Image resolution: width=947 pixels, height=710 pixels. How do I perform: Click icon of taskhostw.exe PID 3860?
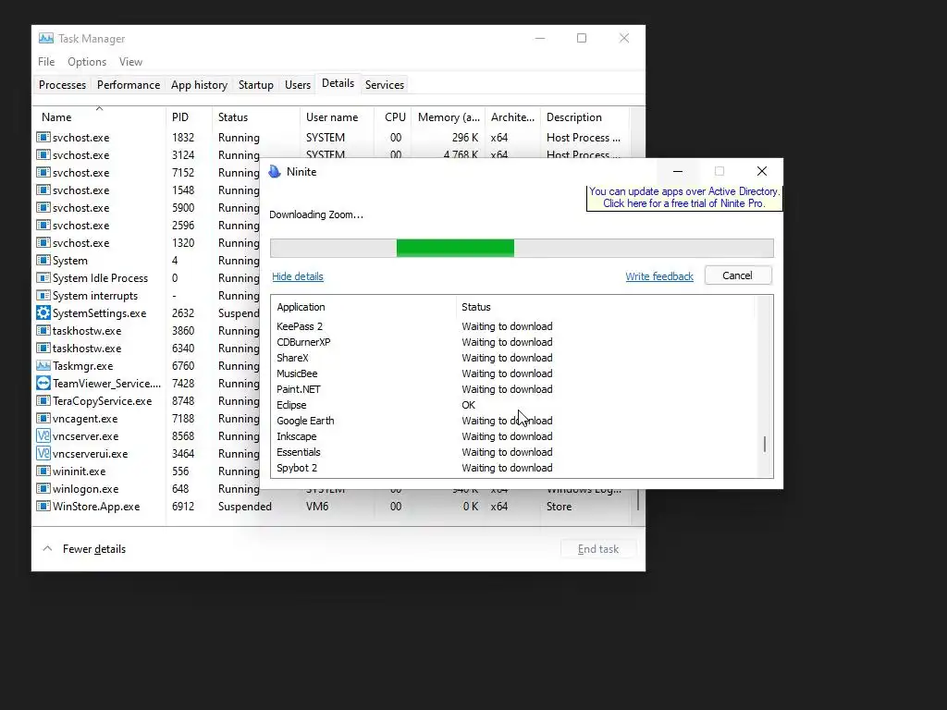[43, 330]
